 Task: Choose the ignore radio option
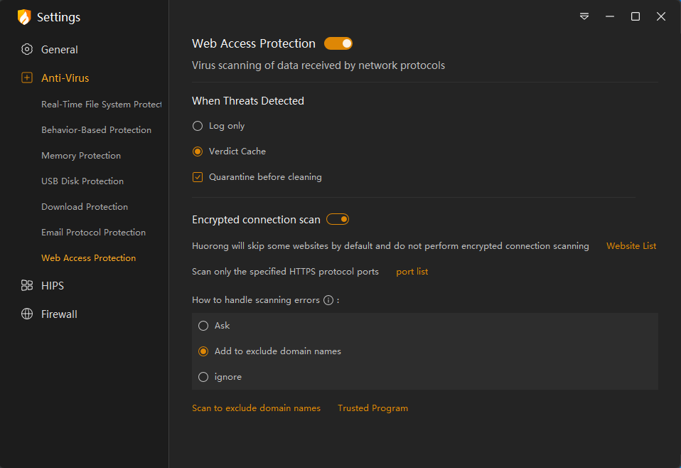pyautogui.click(x=203, y=377)
